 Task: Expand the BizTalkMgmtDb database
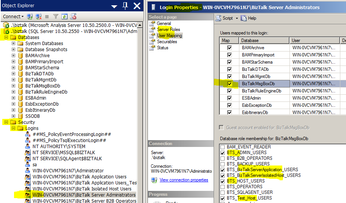(13, 80)
